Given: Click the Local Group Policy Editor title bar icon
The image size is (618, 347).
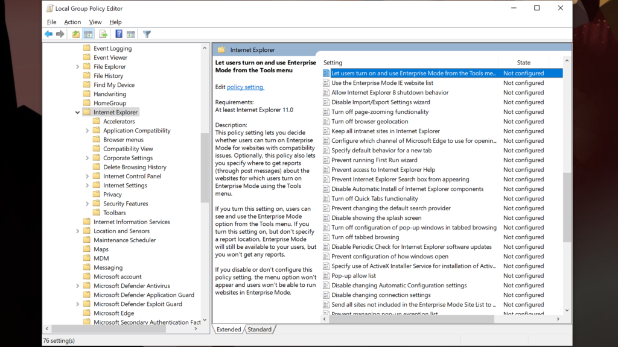Looking at the screenshot, I should coord(49,8).
